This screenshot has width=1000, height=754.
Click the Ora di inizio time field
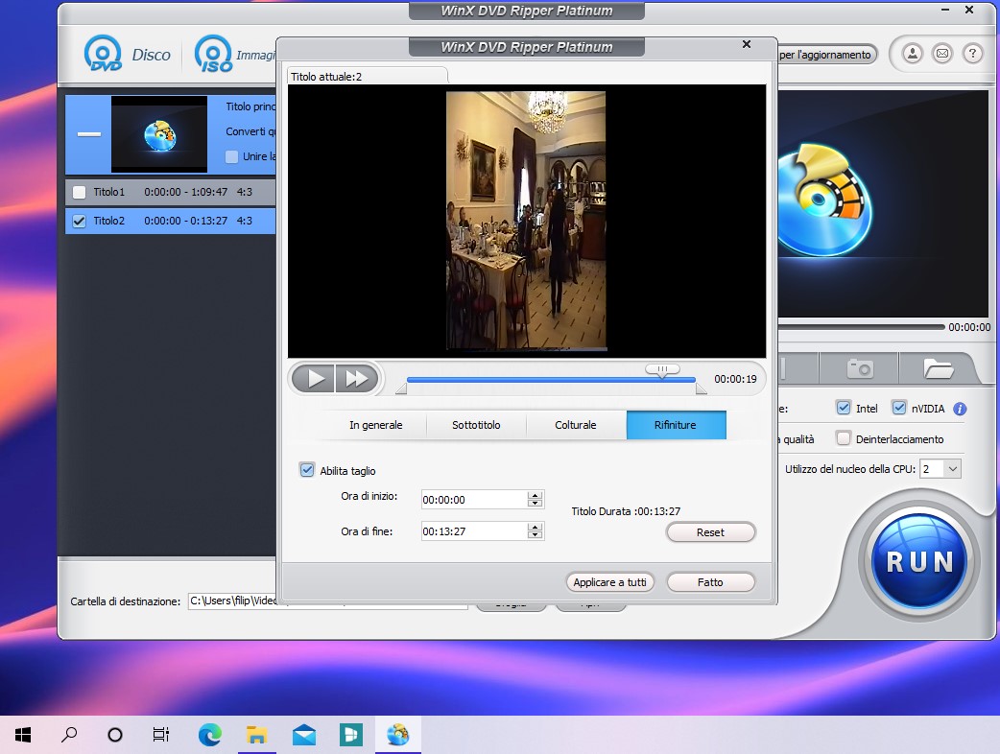(x=474, y=500)
